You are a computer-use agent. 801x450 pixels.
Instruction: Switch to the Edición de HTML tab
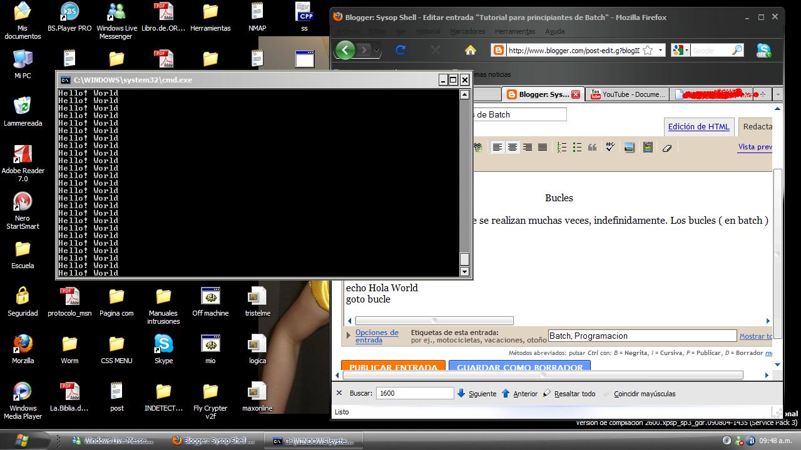click(x=698, y=126)
